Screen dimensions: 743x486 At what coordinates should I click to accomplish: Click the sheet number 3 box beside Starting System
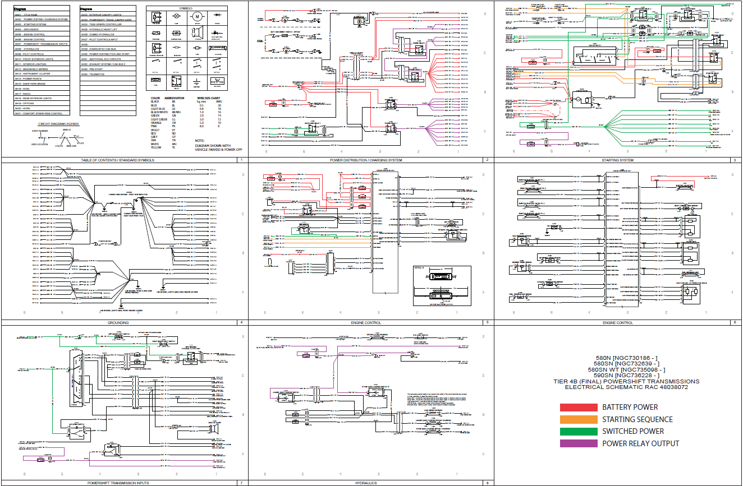(x=735, y=160)
